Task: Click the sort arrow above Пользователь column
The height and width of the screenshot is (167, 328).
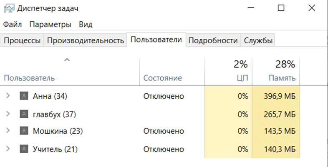Action: tap(67, 60)
